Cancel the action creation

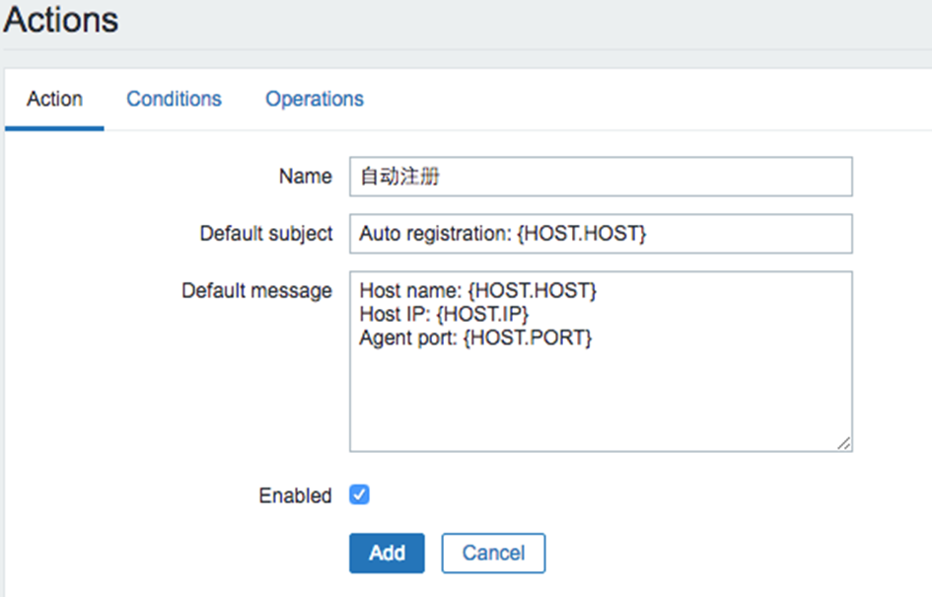(x=493, y=553)
